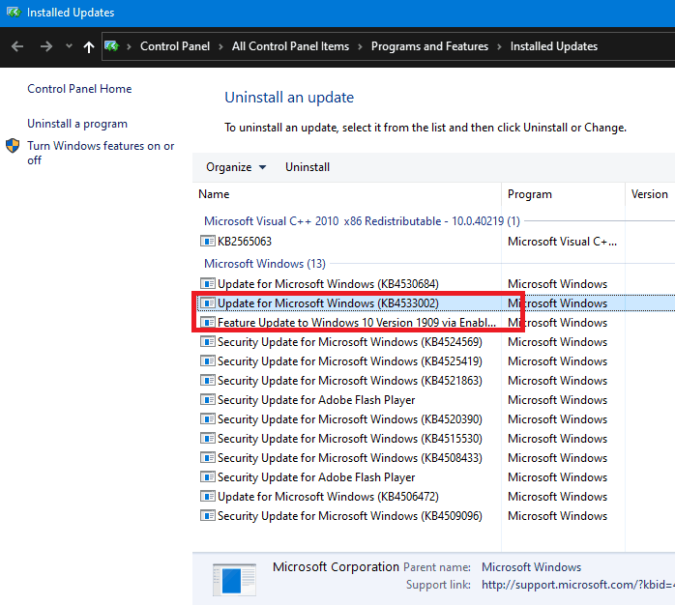The width and height of the screenshot is (675, 605).
Task: Click the Forward navigation arrow
Action: [45, 46]
